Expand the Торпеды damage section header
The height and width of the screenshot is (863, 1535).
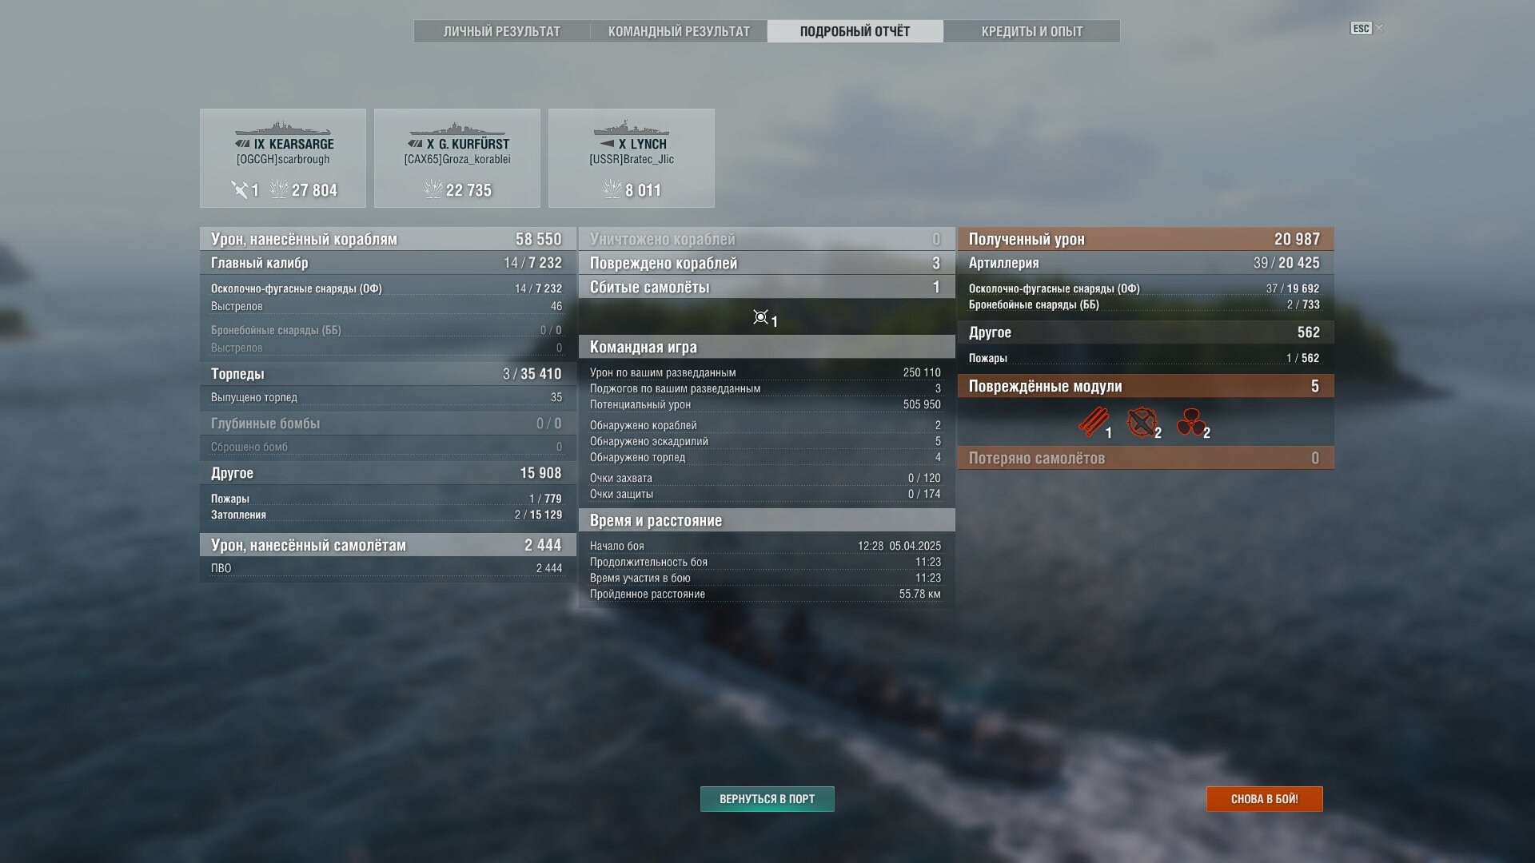coord(388,374)
